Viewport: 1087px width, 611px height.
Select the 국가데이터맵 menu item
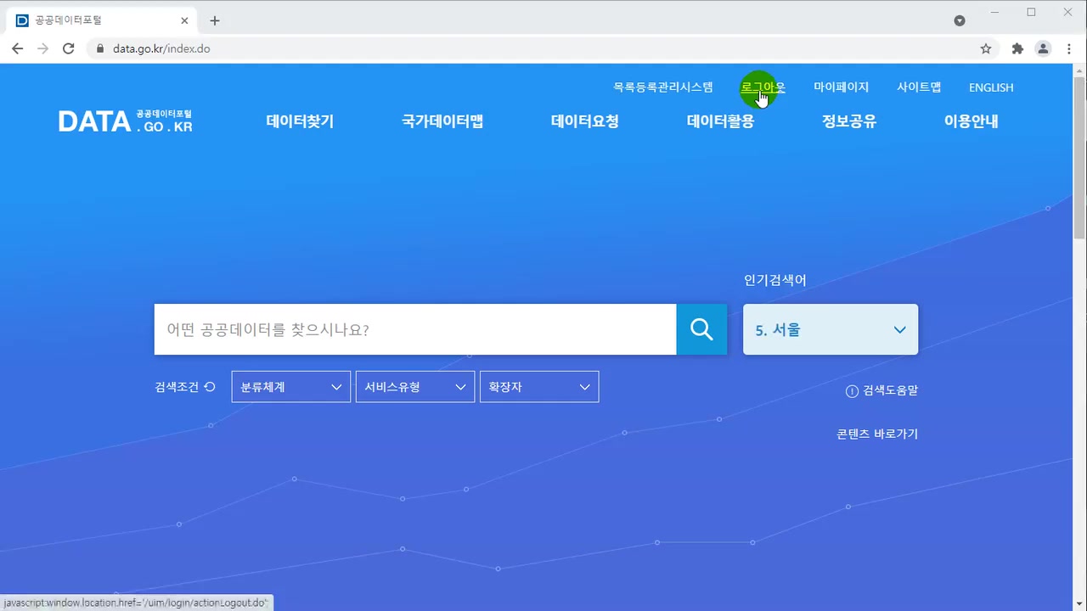coord(442,121)
